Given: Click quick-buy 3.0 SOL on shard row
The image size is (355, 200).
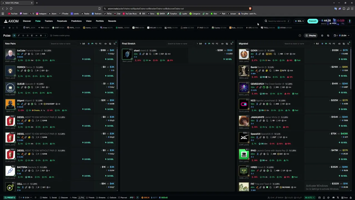Looking at the screenshot, I should [x=228, y=59].
